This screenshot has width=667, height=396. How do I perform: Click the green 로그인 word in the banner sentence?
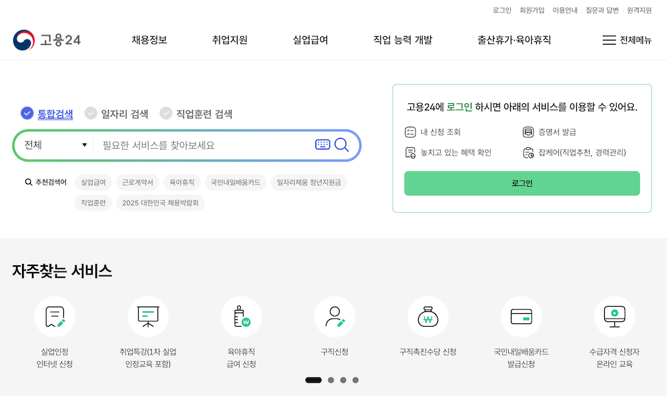[x=460, y=107]
